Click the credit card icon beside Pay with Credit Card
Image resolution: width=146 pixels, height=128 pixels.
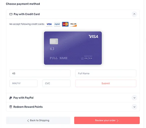[11, 14]
